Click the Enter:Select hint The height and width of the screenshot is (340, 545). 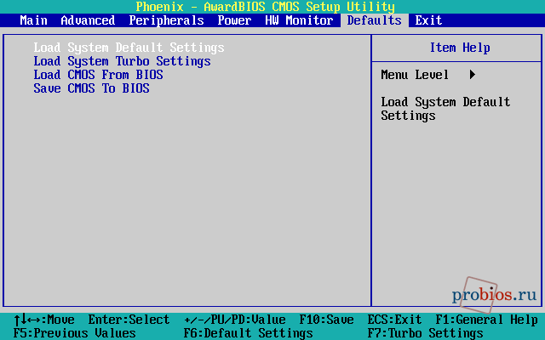129,320
